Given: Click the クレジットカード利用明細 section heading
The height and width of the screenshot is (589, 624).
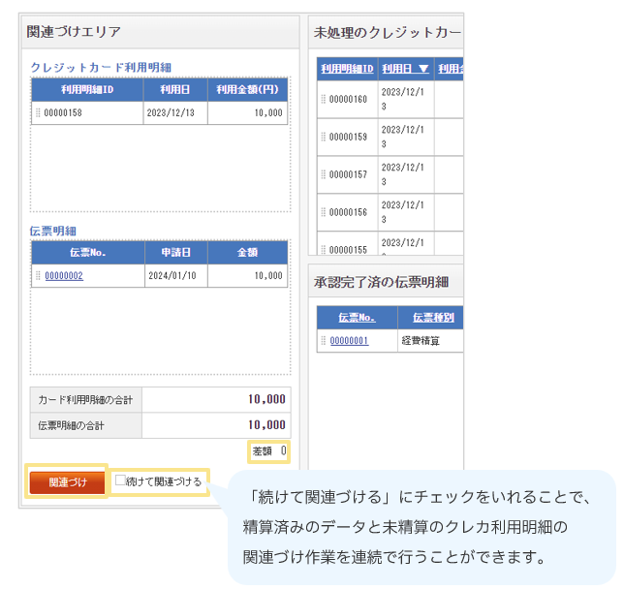Looking at the screenshot, I should [x=101, y=68].
